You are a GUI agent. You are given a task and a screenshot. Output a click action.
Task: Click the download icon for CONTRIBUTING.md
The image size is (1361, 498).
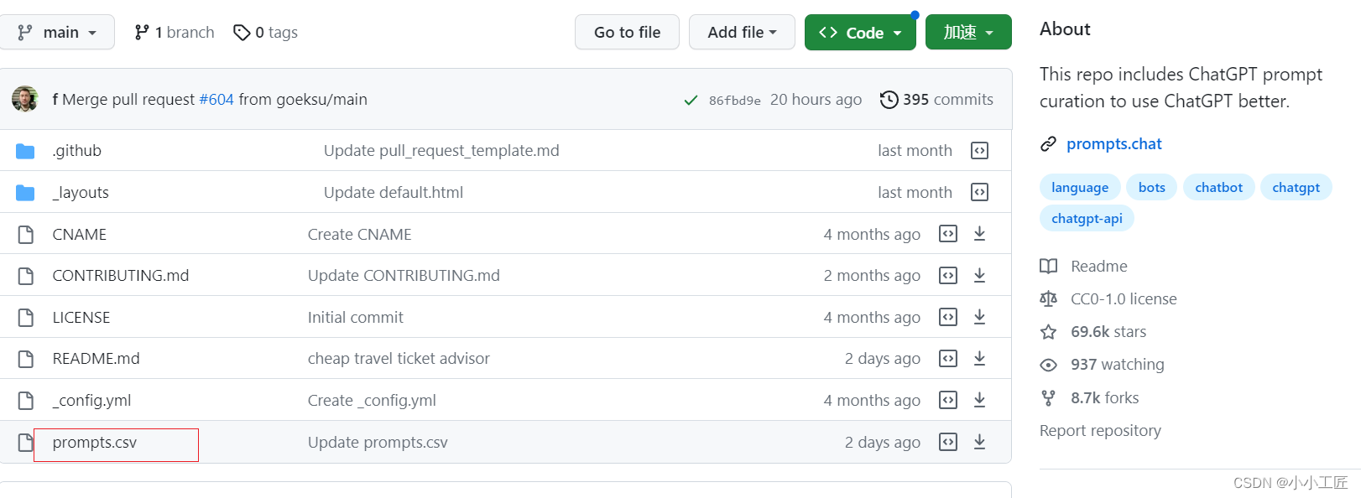click(x=979, y=276)
